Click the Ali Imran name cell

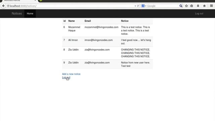point(73,40)
